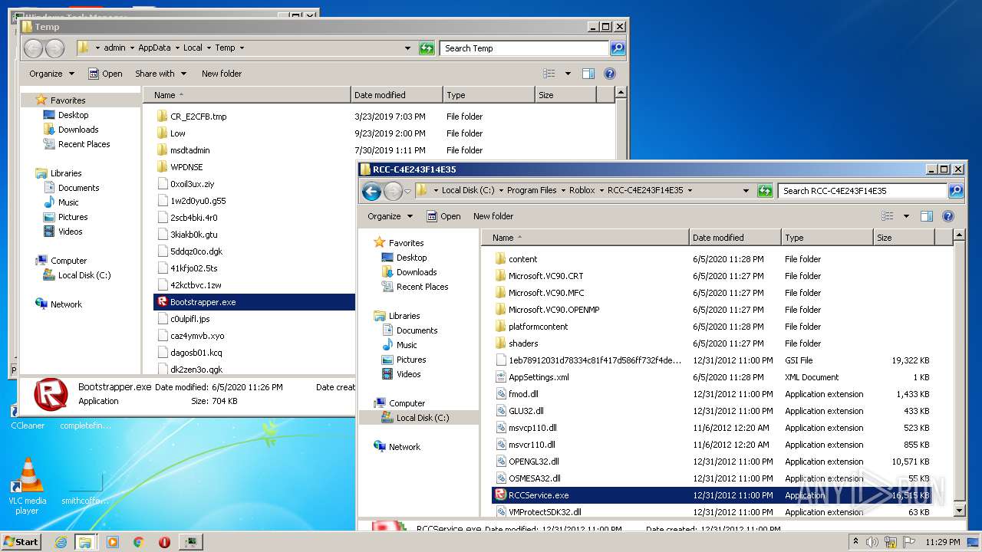This screenshot has width=982, height=552.
Task: Open Help in the Temp window toolbar
Action: pyautogui.click(x=609, y=74)
